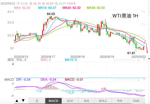
Task: Click the up arrow in MACD panel header
Action: click(x=139, y=80)
